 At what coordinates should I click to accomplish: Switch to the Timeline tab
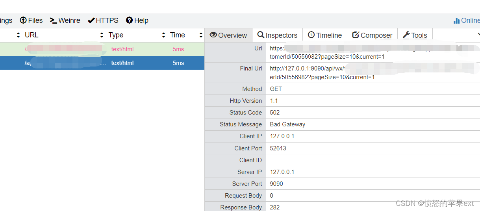pos(324,35)
